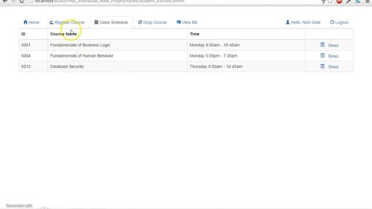The width and height of the screenshot is (372, 209).
Task: Click the Class Schedule calendar icon
Action: tap(96, 22)
